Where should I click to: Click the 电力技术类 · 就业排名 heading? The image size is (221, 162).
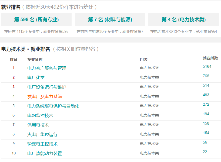25,49
